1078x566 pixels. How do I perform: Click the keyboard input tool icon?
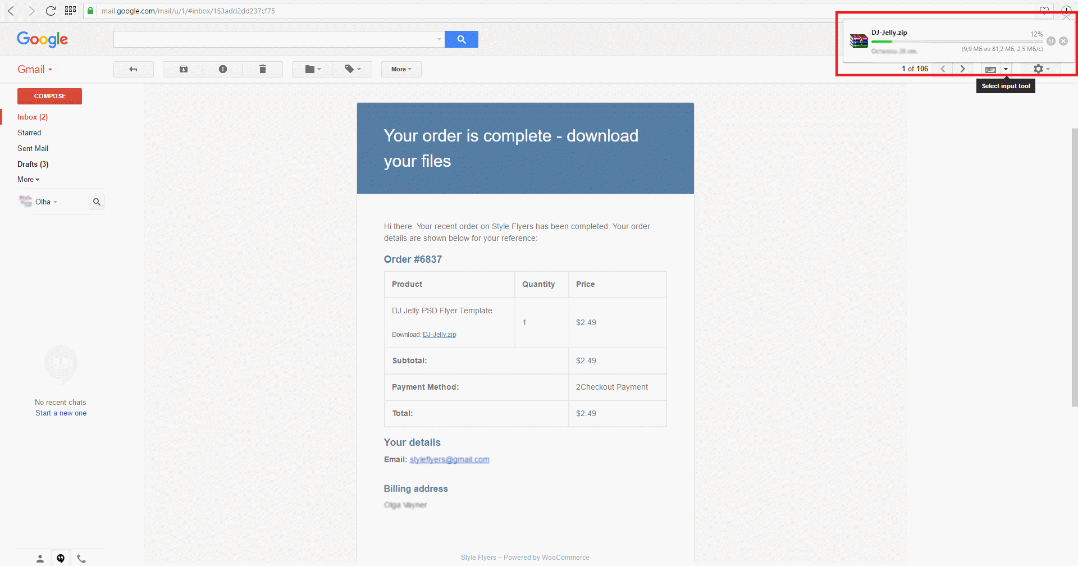click(991, 69)
